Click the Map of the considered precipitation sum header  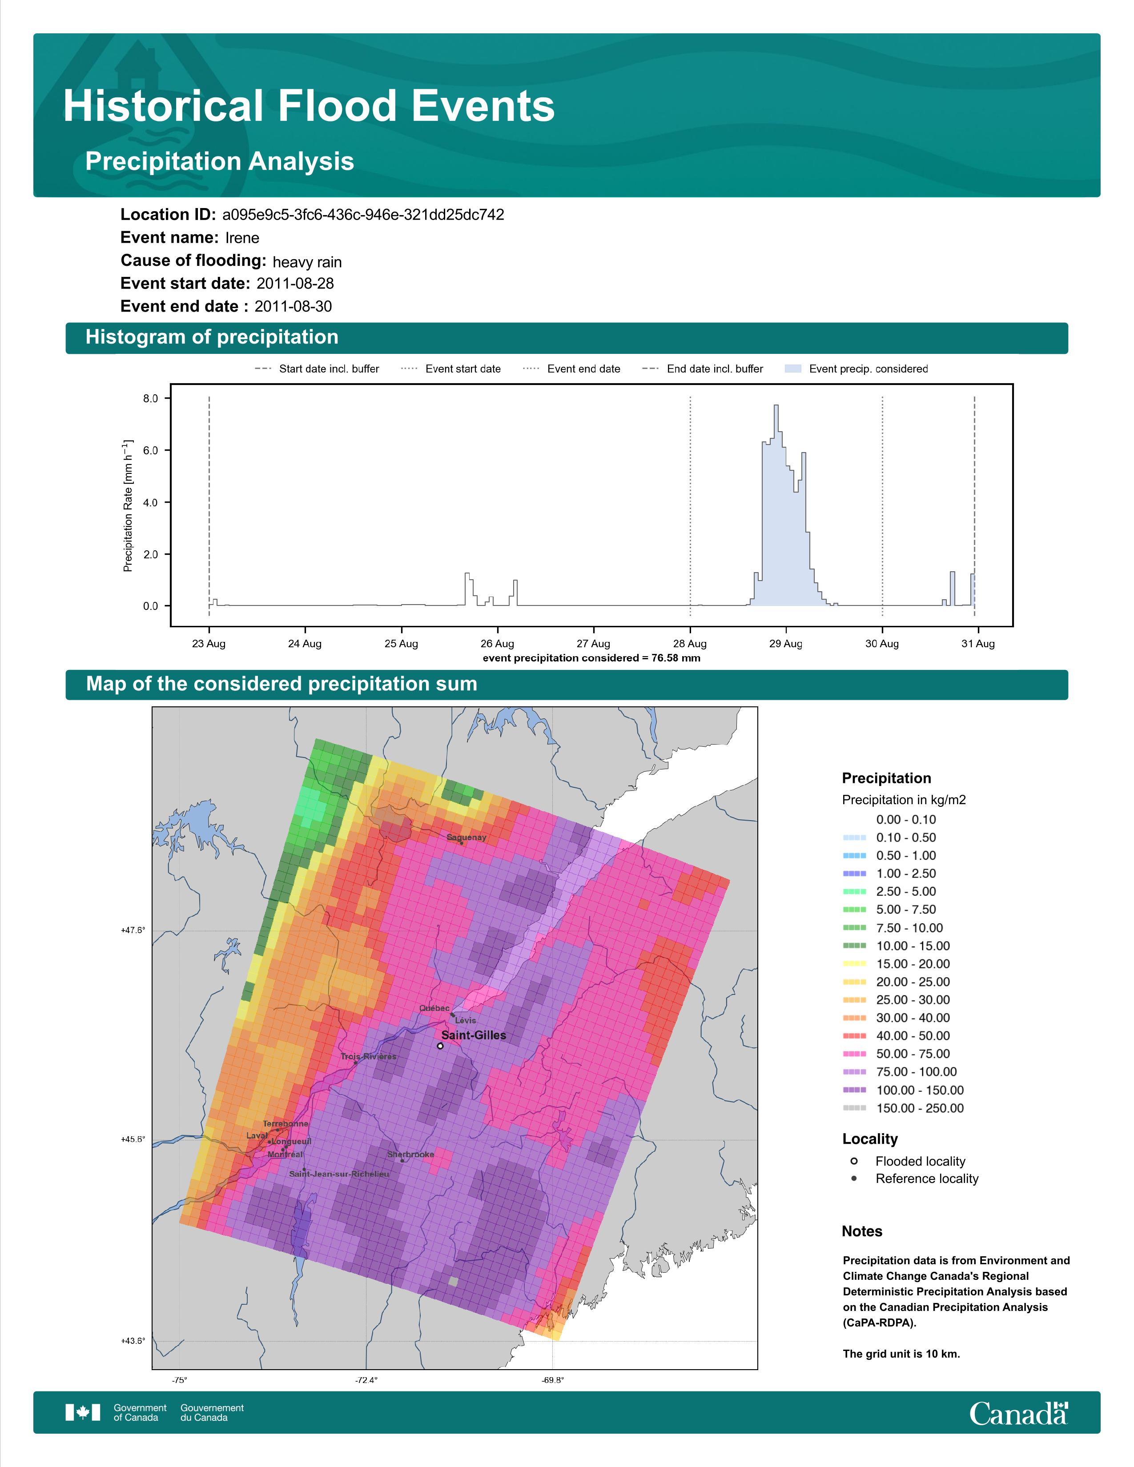click(281, 684)
